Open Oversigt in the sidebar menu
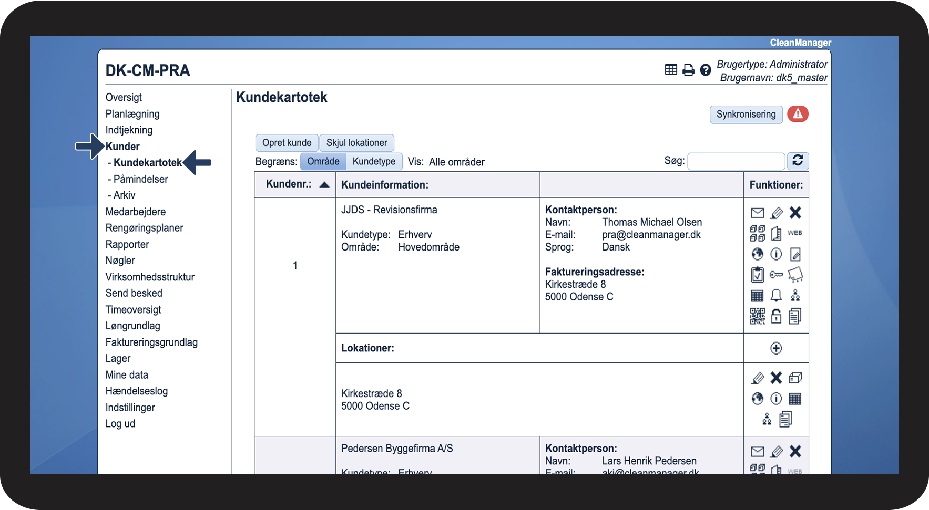The height and width of the screenshot is (510, 929). 124,97
